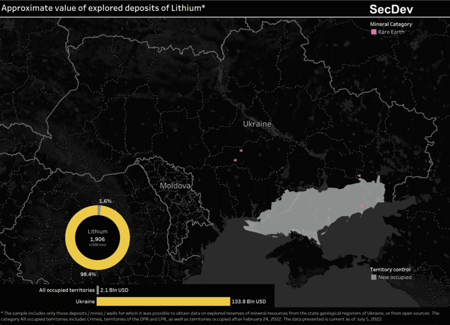The image size is (450, 325).
Task: Click the Ukraine country label on map
Action: (x=257, y=124)
